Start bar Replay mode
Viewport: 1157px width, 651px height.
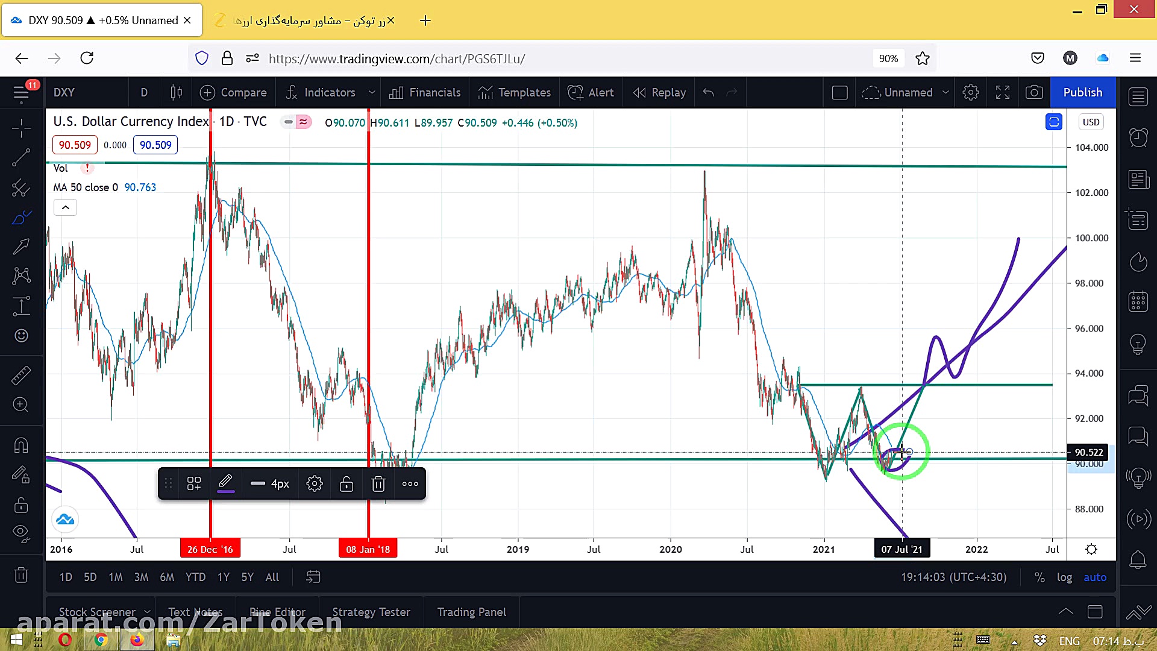tap(660, 92)
